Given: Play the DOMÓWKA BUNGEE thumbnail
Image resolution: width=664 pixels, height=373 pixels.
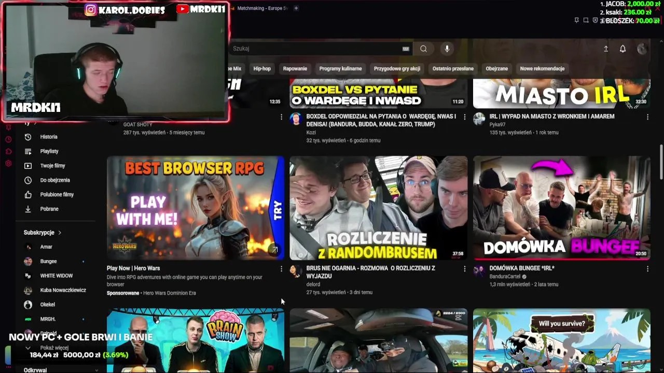Looking at the screenshot, I should click(x=561, y=208).
